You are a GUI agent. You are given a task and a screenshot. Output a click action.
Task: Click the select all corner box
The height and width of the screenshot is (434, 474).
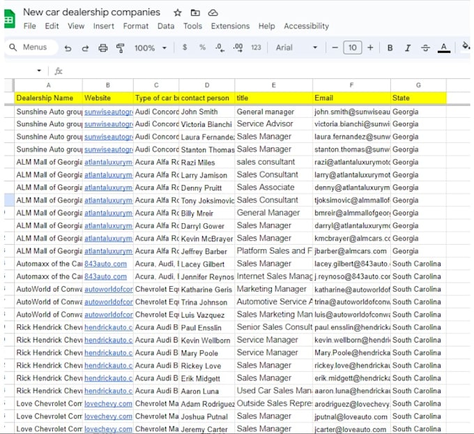(9, 85)
